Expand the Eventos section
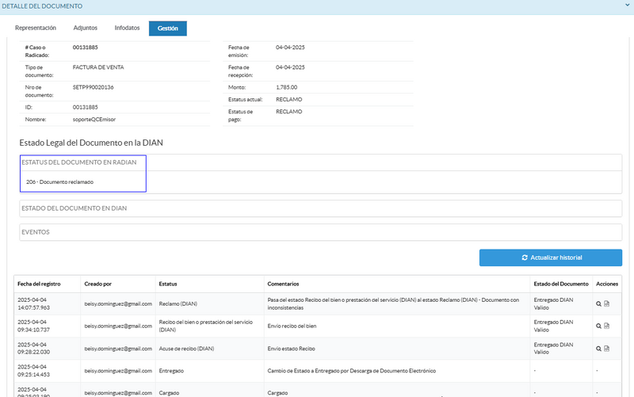This screenshot has height=397, width=634. [x=36, y=232]
